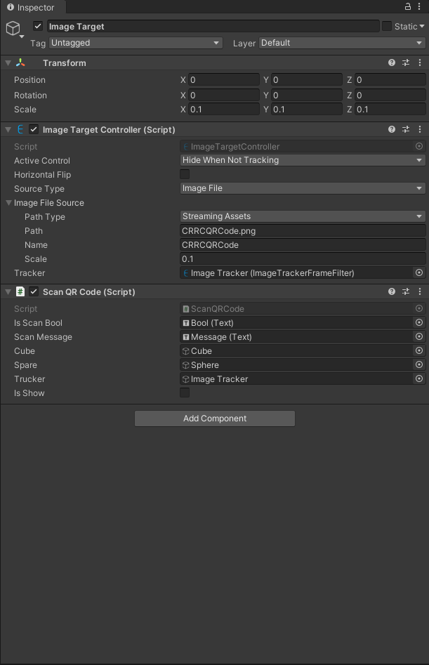Click the Add Component button
The width and height of the screenshot is (429, 665).
[x=214, y=419]
